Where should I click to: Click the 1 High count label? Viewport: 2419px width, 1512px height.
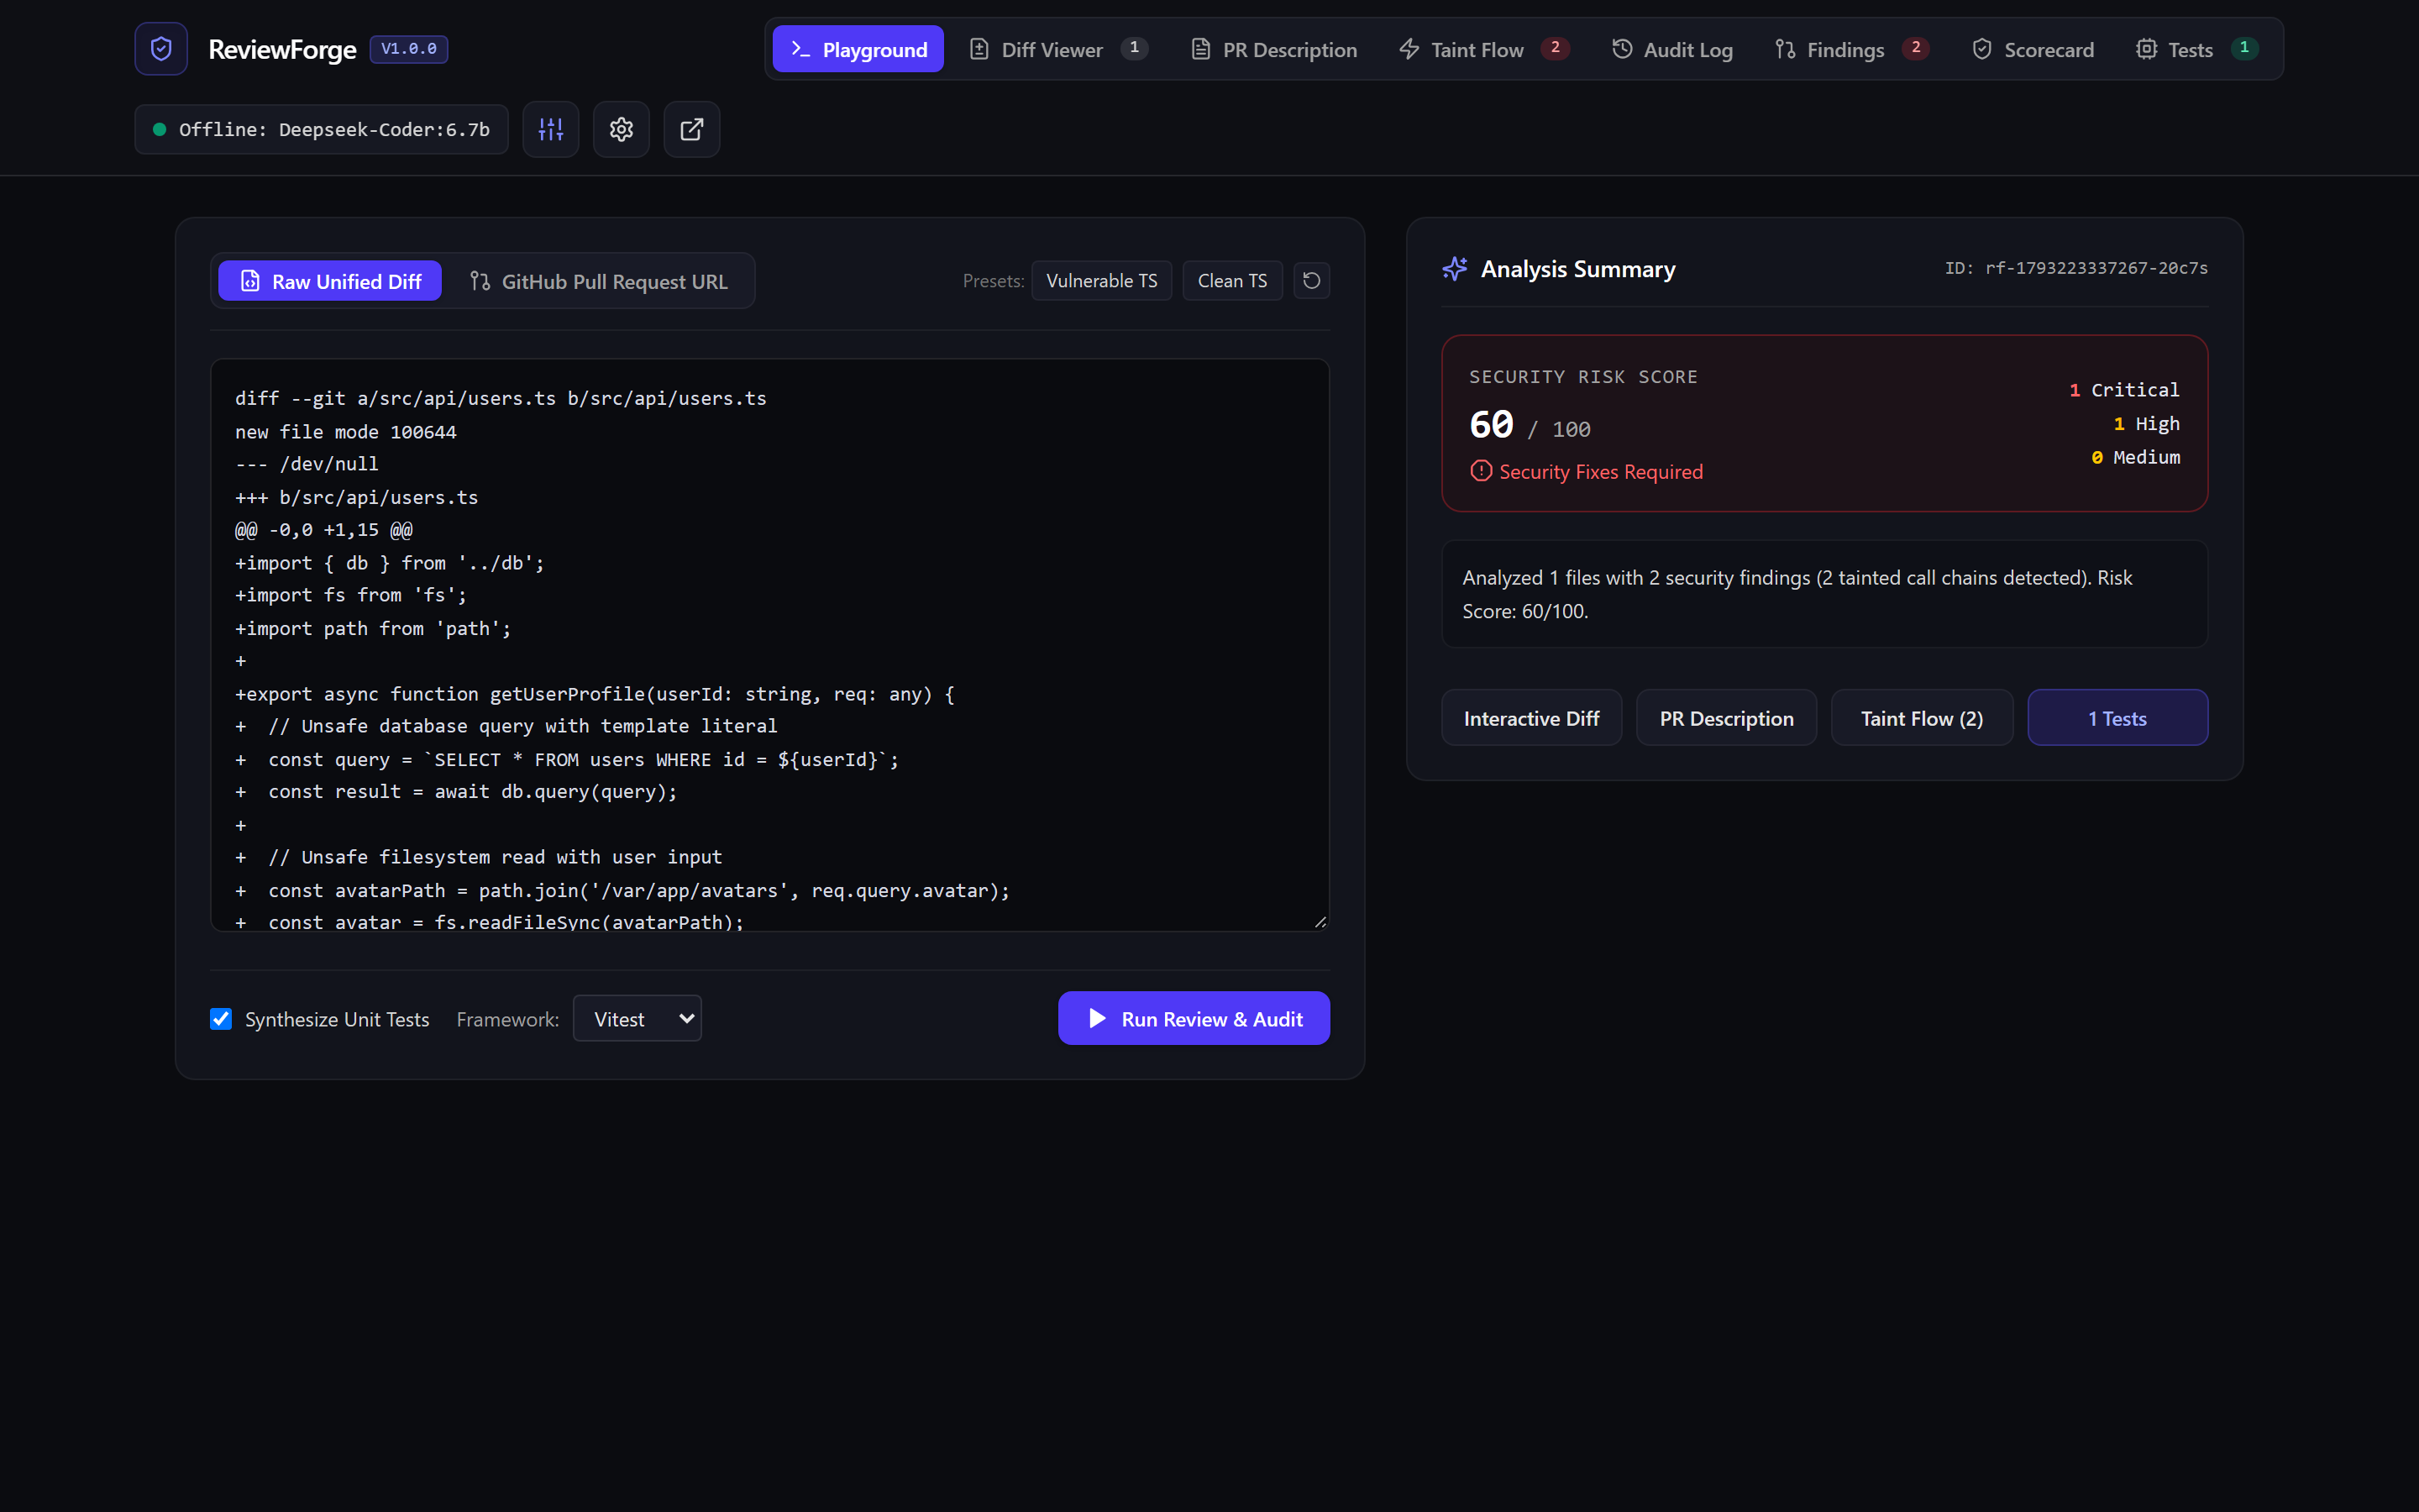pos(2146,424)
